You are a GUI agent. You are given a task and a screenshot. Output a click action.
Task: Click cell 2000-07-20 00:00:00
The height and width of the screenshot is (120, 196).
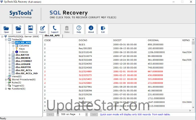pyautogui.click(x=125, y=56)
